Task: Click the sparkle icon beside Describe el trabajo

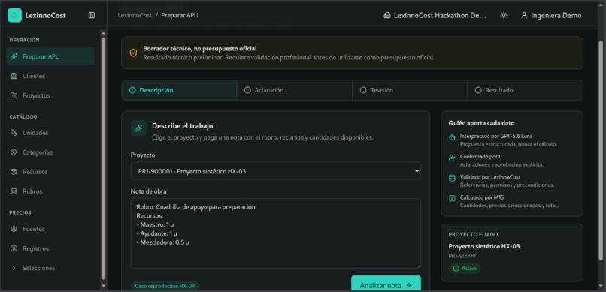Action: [x=139, y=128]
